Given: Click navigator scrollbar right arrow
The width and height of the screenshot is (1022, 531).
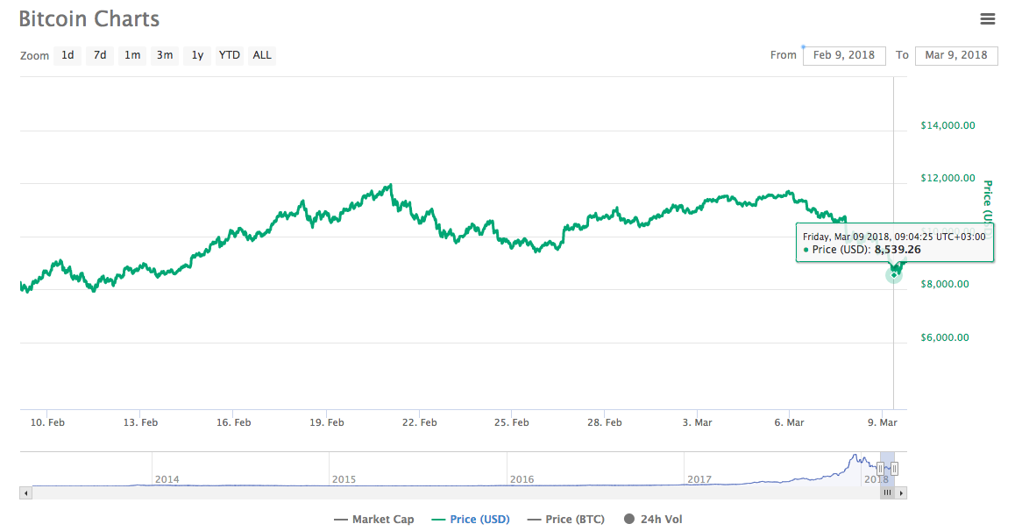Looking at the screenshot, I should click(x=901, y=493).
